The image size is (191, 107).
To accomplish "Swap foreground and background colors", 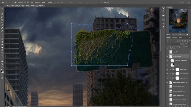I will [3, 70].
